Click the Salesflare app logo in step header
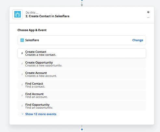Image resolution: width=160 pixels, height=132 pixels. [x=18, y=14]
